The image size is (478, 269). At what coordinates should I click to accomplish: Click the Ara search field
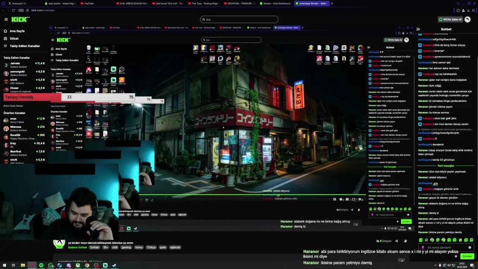point(239,19)
